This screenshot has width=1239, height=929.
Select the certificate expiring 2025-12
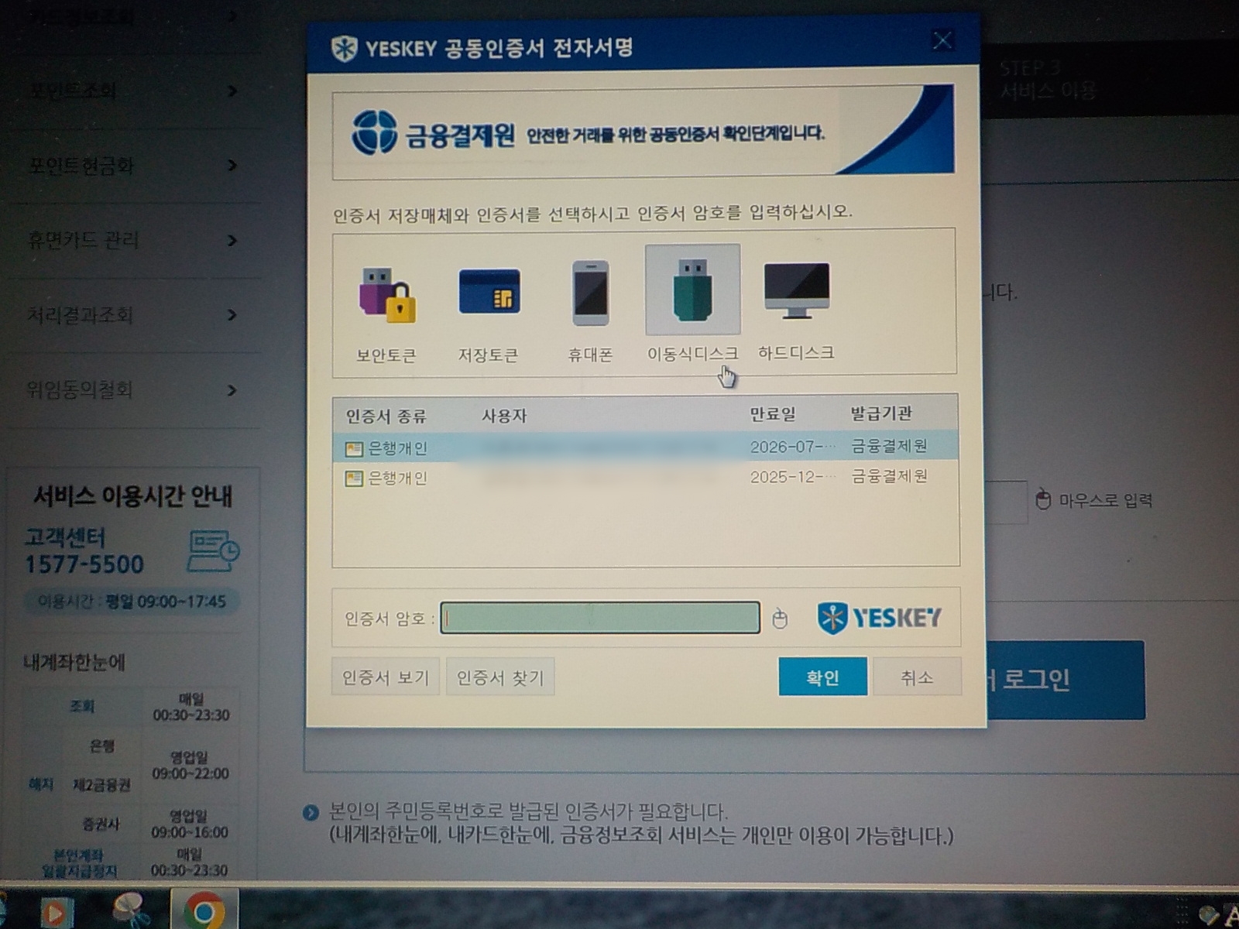pos(645,477)
